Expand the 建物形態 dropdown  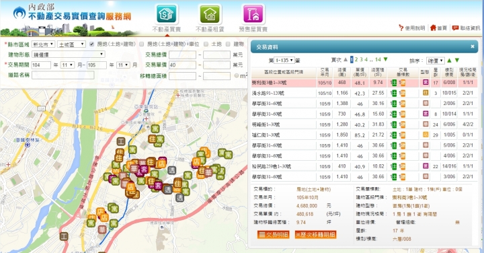pyautogui.click(x=68, y=55)
